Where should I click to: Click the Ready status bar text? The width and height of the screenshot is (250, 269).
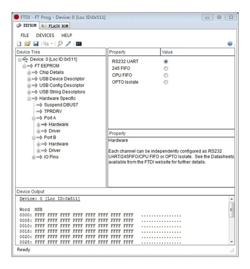(x=24, y=250)
